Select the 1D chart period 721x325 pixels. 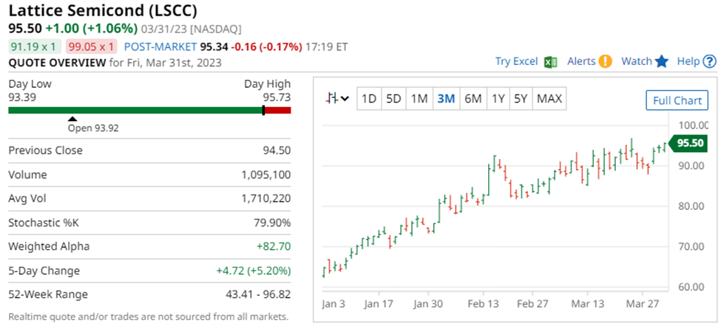[x=369, y=99]
